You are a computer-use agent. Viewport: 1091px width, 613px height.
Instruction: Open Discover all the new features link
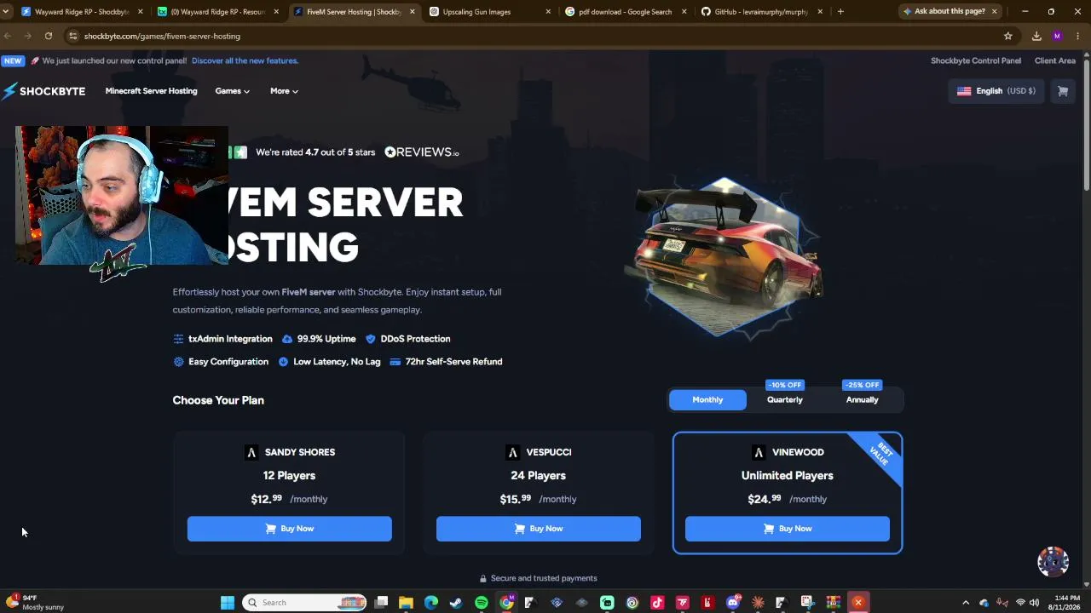(245, 60)
